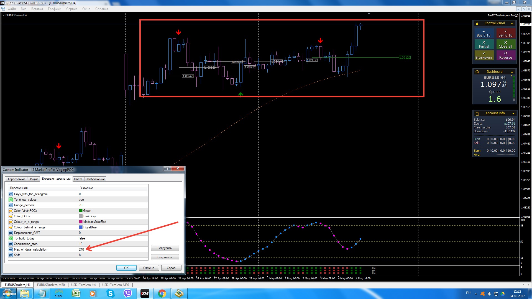Click OK in the Custom Indicator dialog
This screenshot has width=532, height=299.
(126, 268)
